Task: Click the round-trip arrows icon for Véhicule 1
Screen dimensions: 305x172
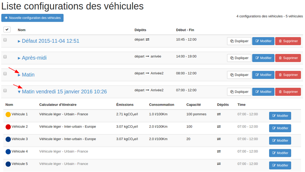Action: 219,114
